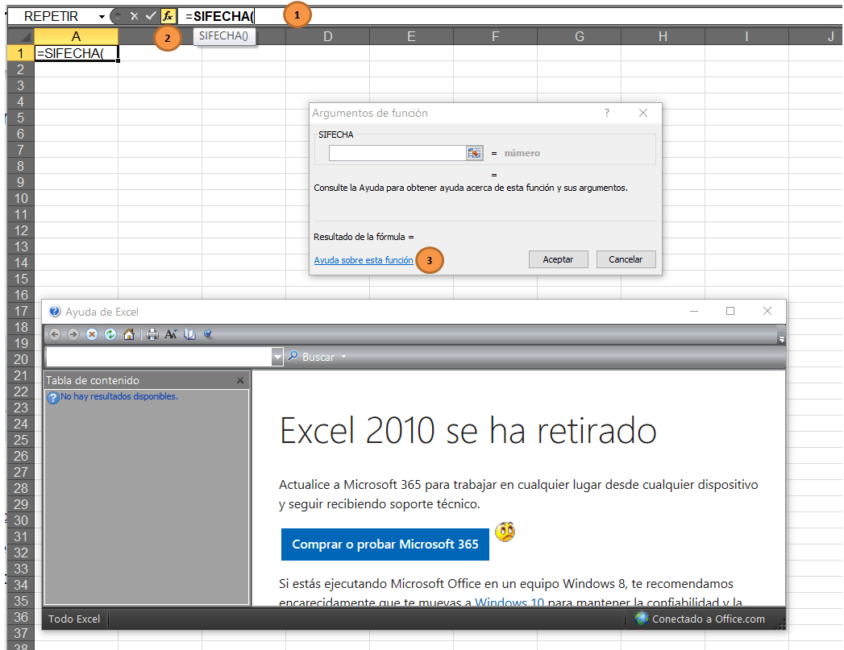Click the Name Box showing REPETIR

click(x=52, y=17)
